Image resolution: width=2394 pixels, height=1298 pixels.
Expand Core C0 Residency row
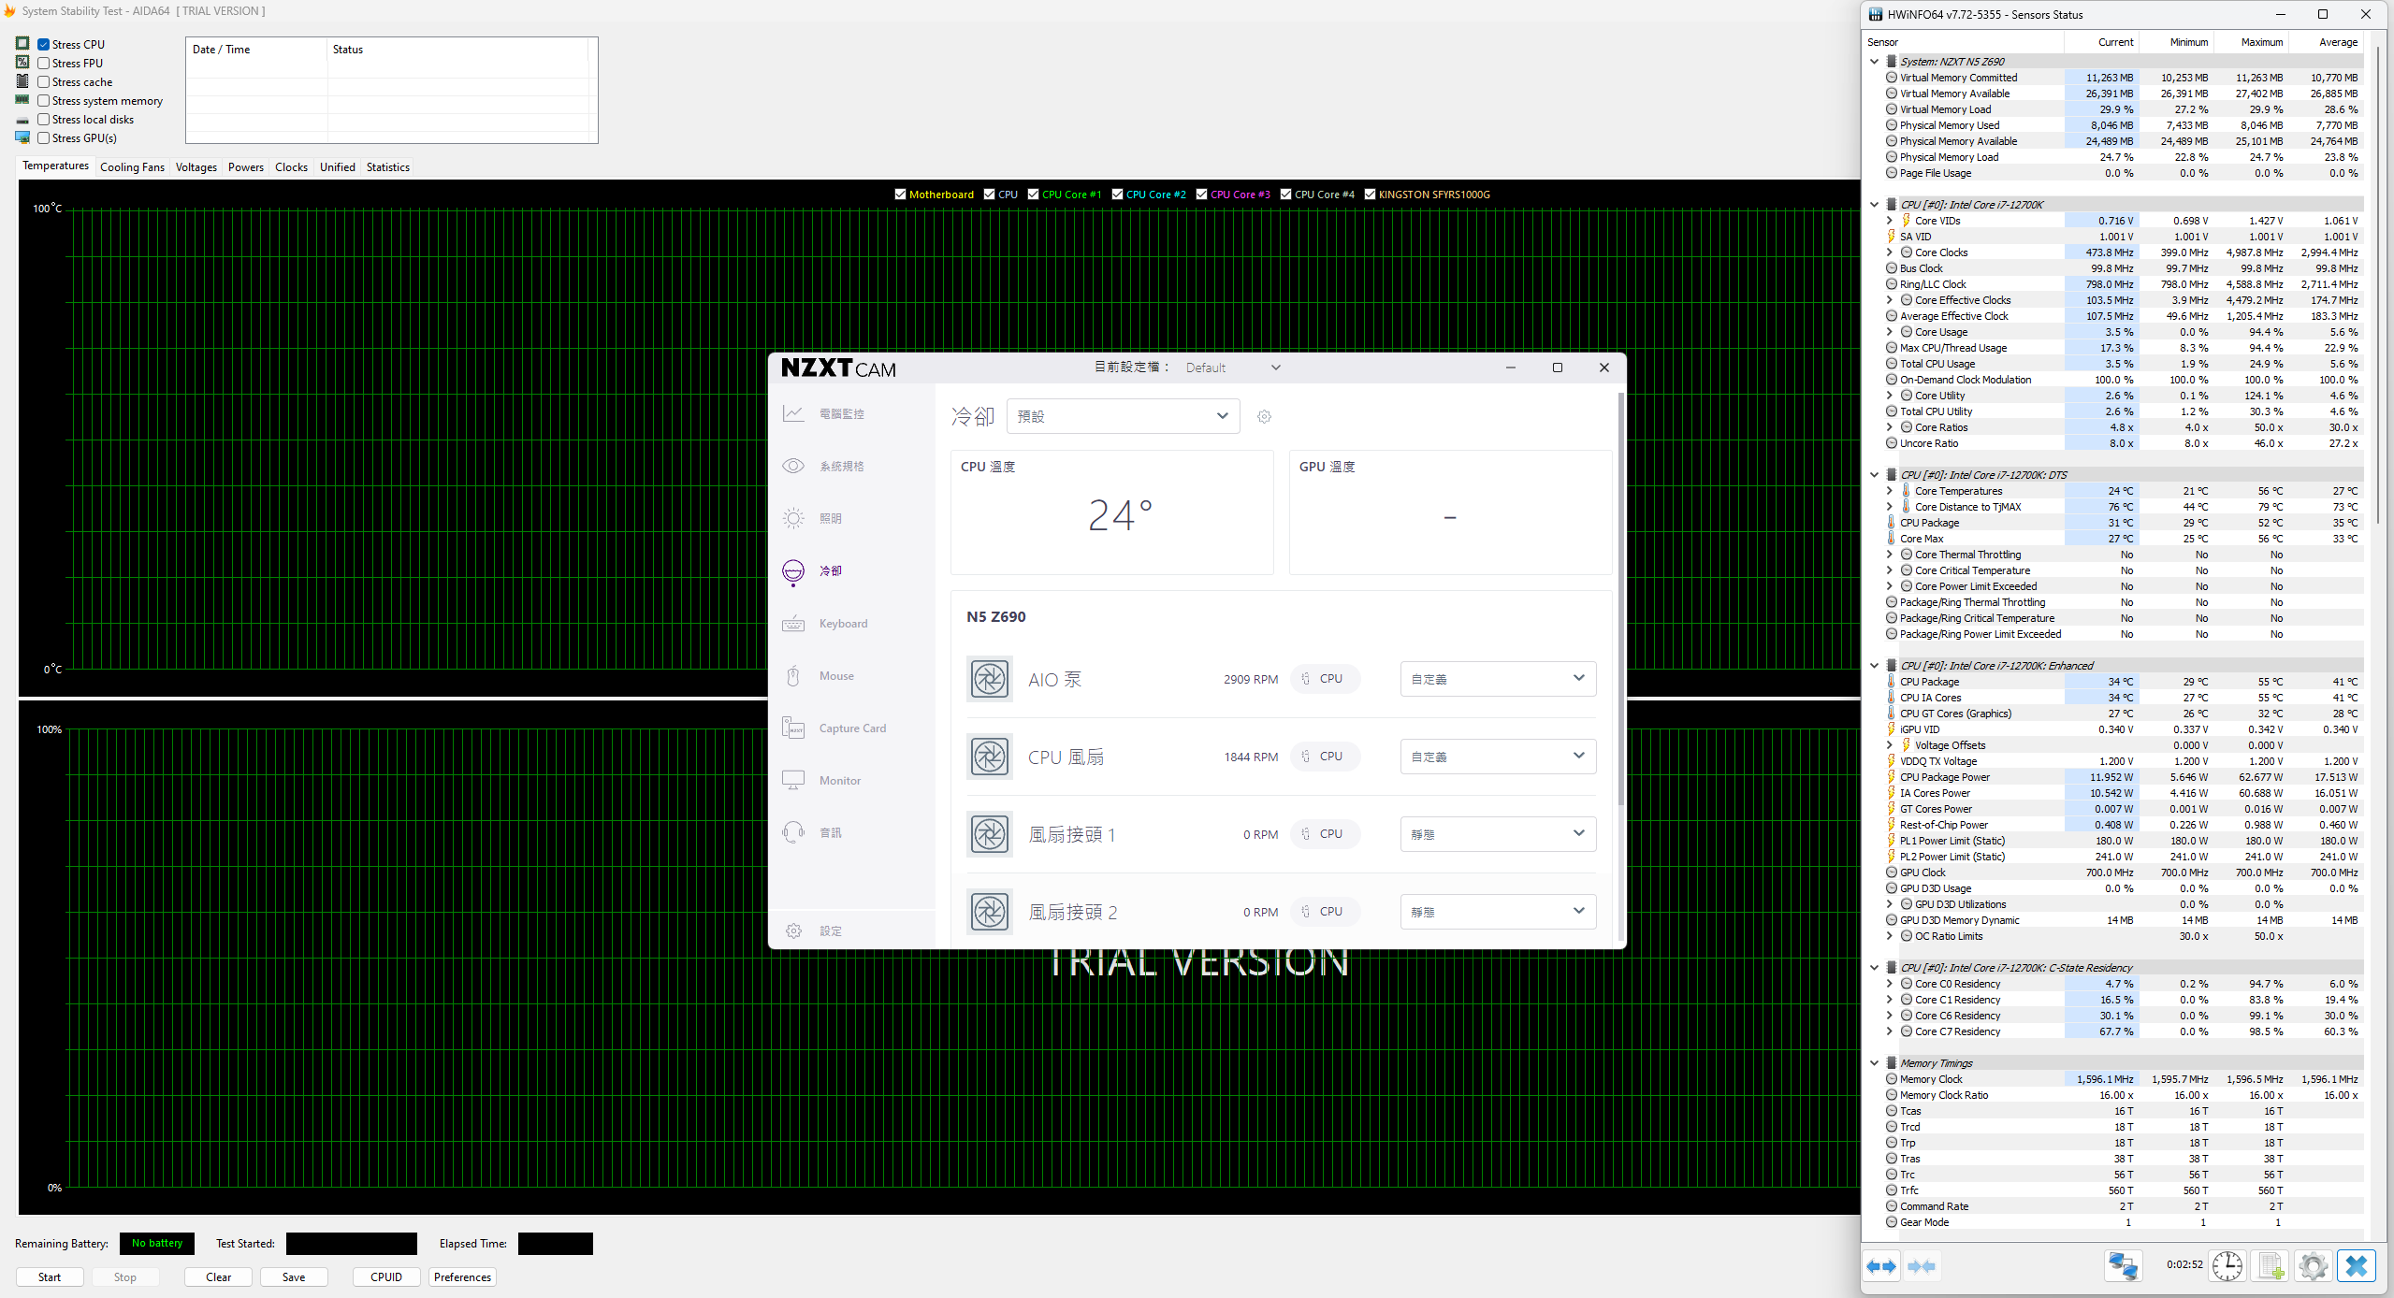point(1889,984)
